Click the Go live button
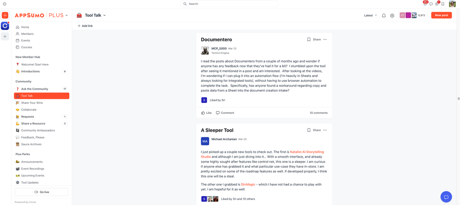Screen dimensions: 460x205 41,192
